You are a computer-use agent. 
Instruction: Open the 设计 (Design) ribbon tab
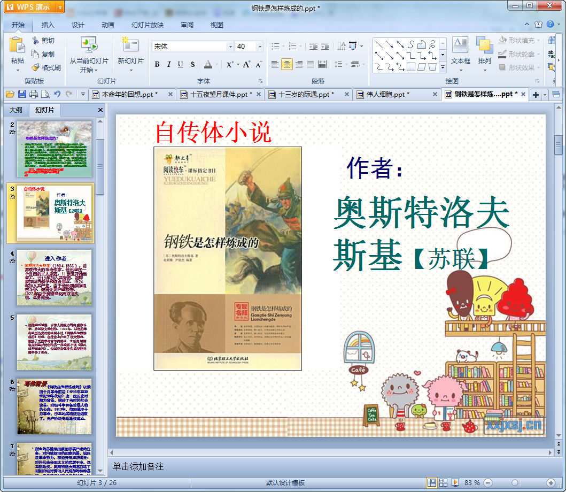[x=77, y=25]
